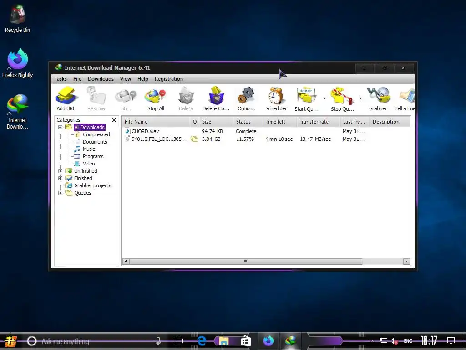The width and height of the screenshot is (466, 350).
Task: Click the Add URL toolbar icon
Action: click(x=66, y=99)
